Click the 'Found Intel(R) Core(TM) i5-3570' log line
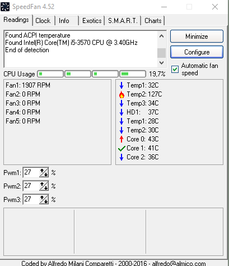The height and width of the screenshot is (266, 229). [x=71, y=43]
